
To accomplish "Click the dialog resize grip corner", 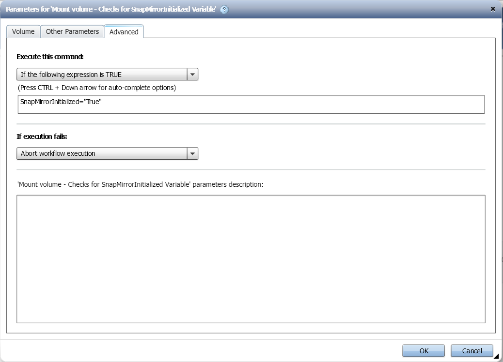I will tap(496, 357).
